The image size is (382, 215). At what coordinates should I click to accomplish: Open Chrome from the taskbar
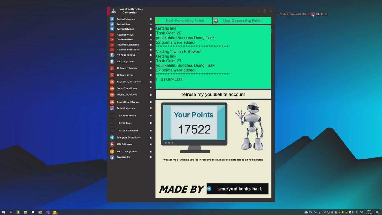40,212
